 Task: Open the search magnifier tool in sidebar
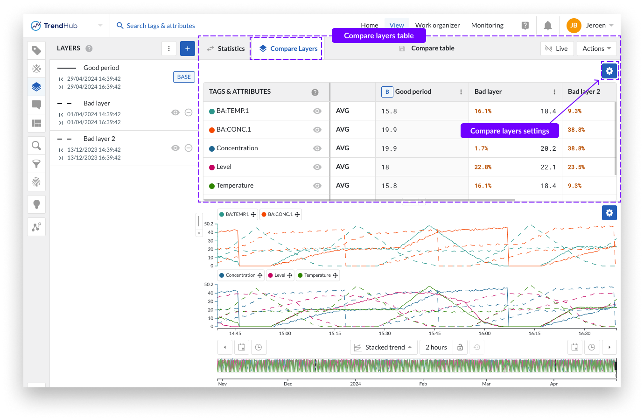click(36, 146)
